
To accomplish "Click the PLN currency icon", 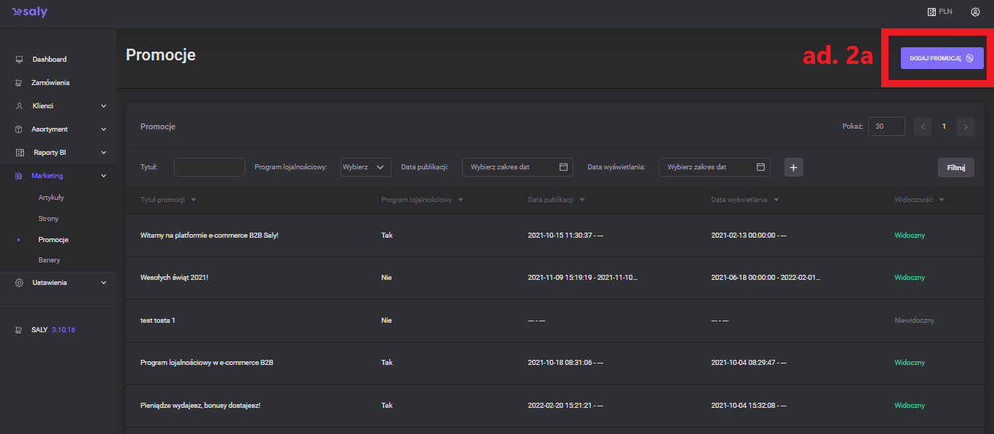I will pos(931,12).
